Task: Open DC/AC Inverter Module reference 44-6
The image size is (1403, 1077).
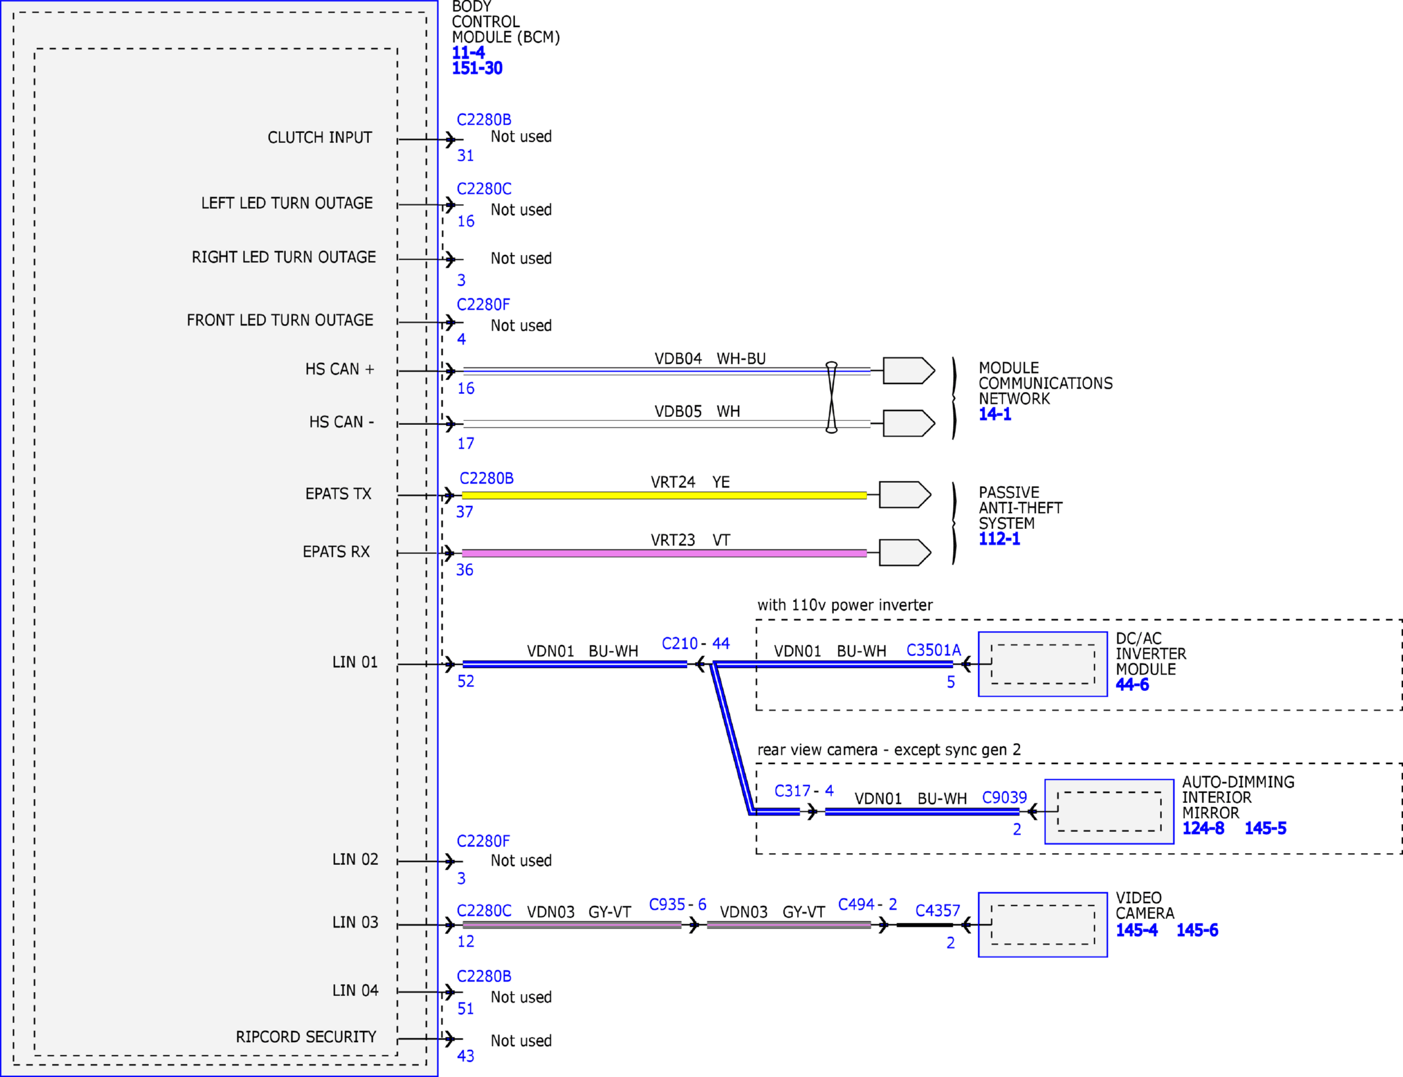Action: [1132, 684]
